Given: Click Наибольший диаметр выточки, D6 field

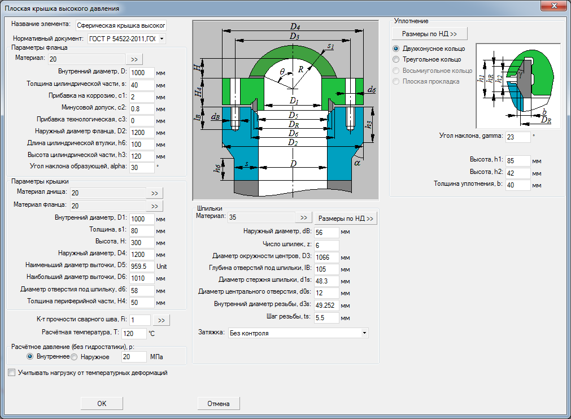Looking at the screenshot, I should click(x=142, y=278).
